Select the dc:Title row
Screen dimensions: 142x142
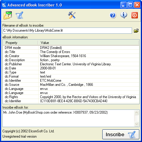(x=71, y=52)
